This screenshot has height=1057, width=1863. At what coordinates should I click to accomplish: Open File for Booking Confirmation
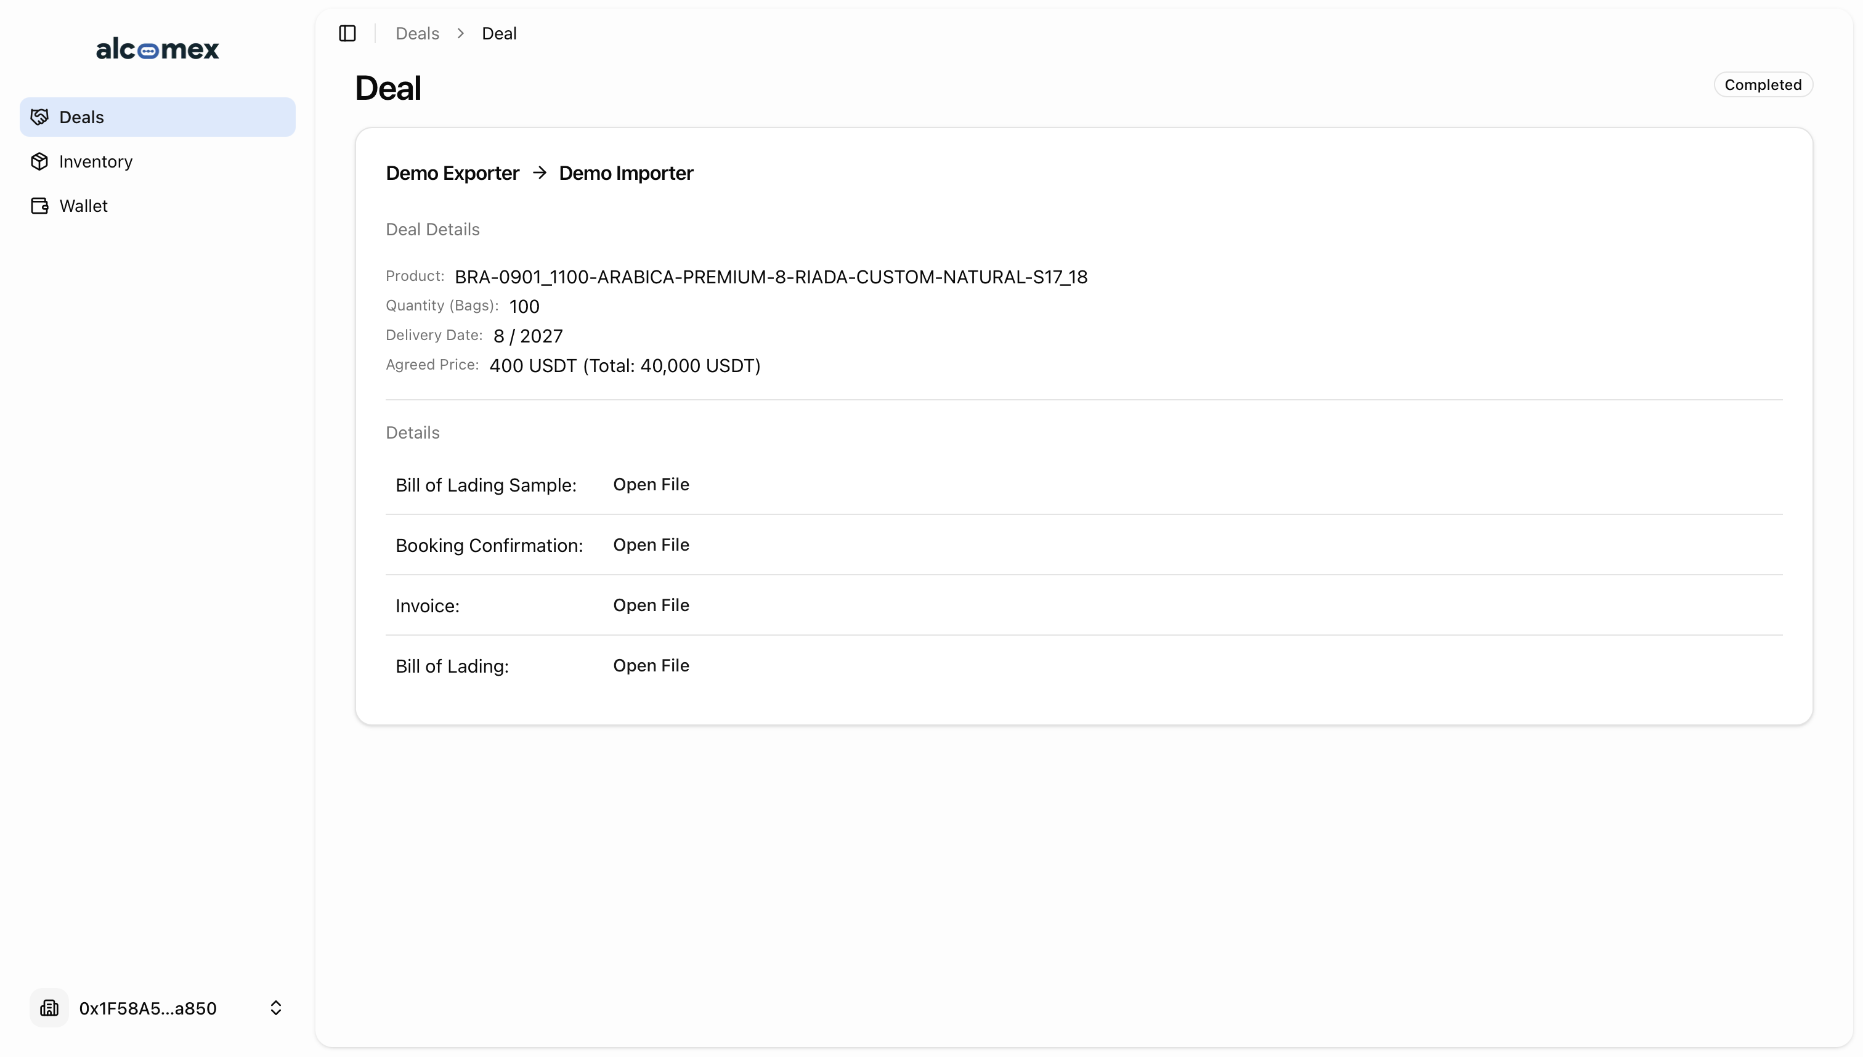point(651,545)
